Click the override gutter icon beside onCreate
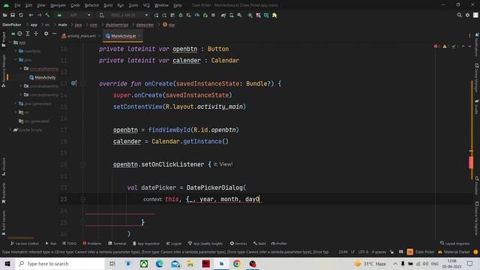Screen dimensions: 480x270 point(73,83)
